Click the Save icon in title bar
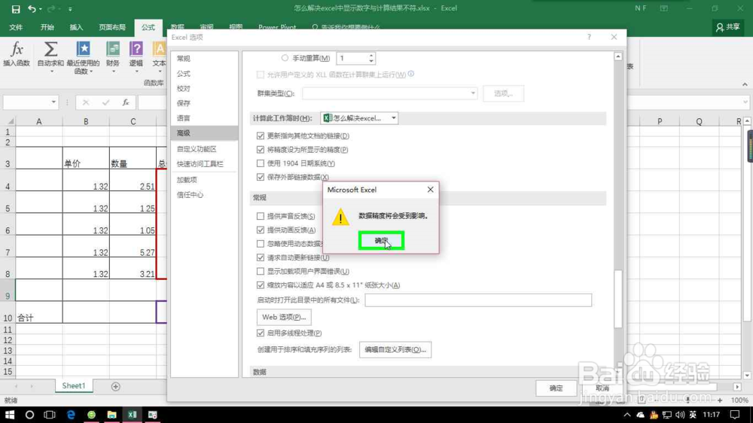 tap(16, 8)
